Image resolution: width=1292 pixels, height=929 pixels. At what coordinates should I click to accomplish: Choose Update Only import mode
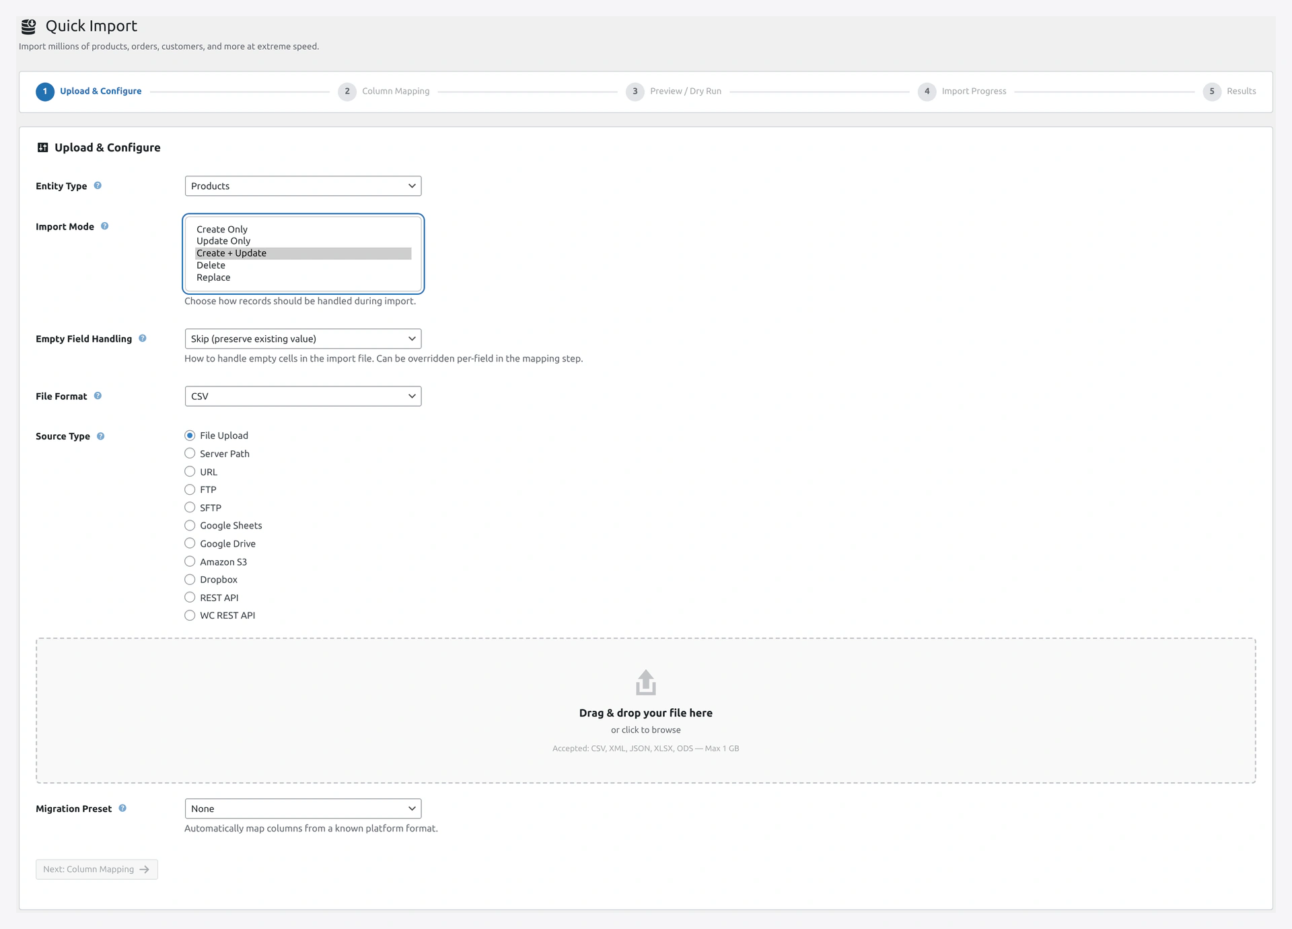[x=303, y=241]
